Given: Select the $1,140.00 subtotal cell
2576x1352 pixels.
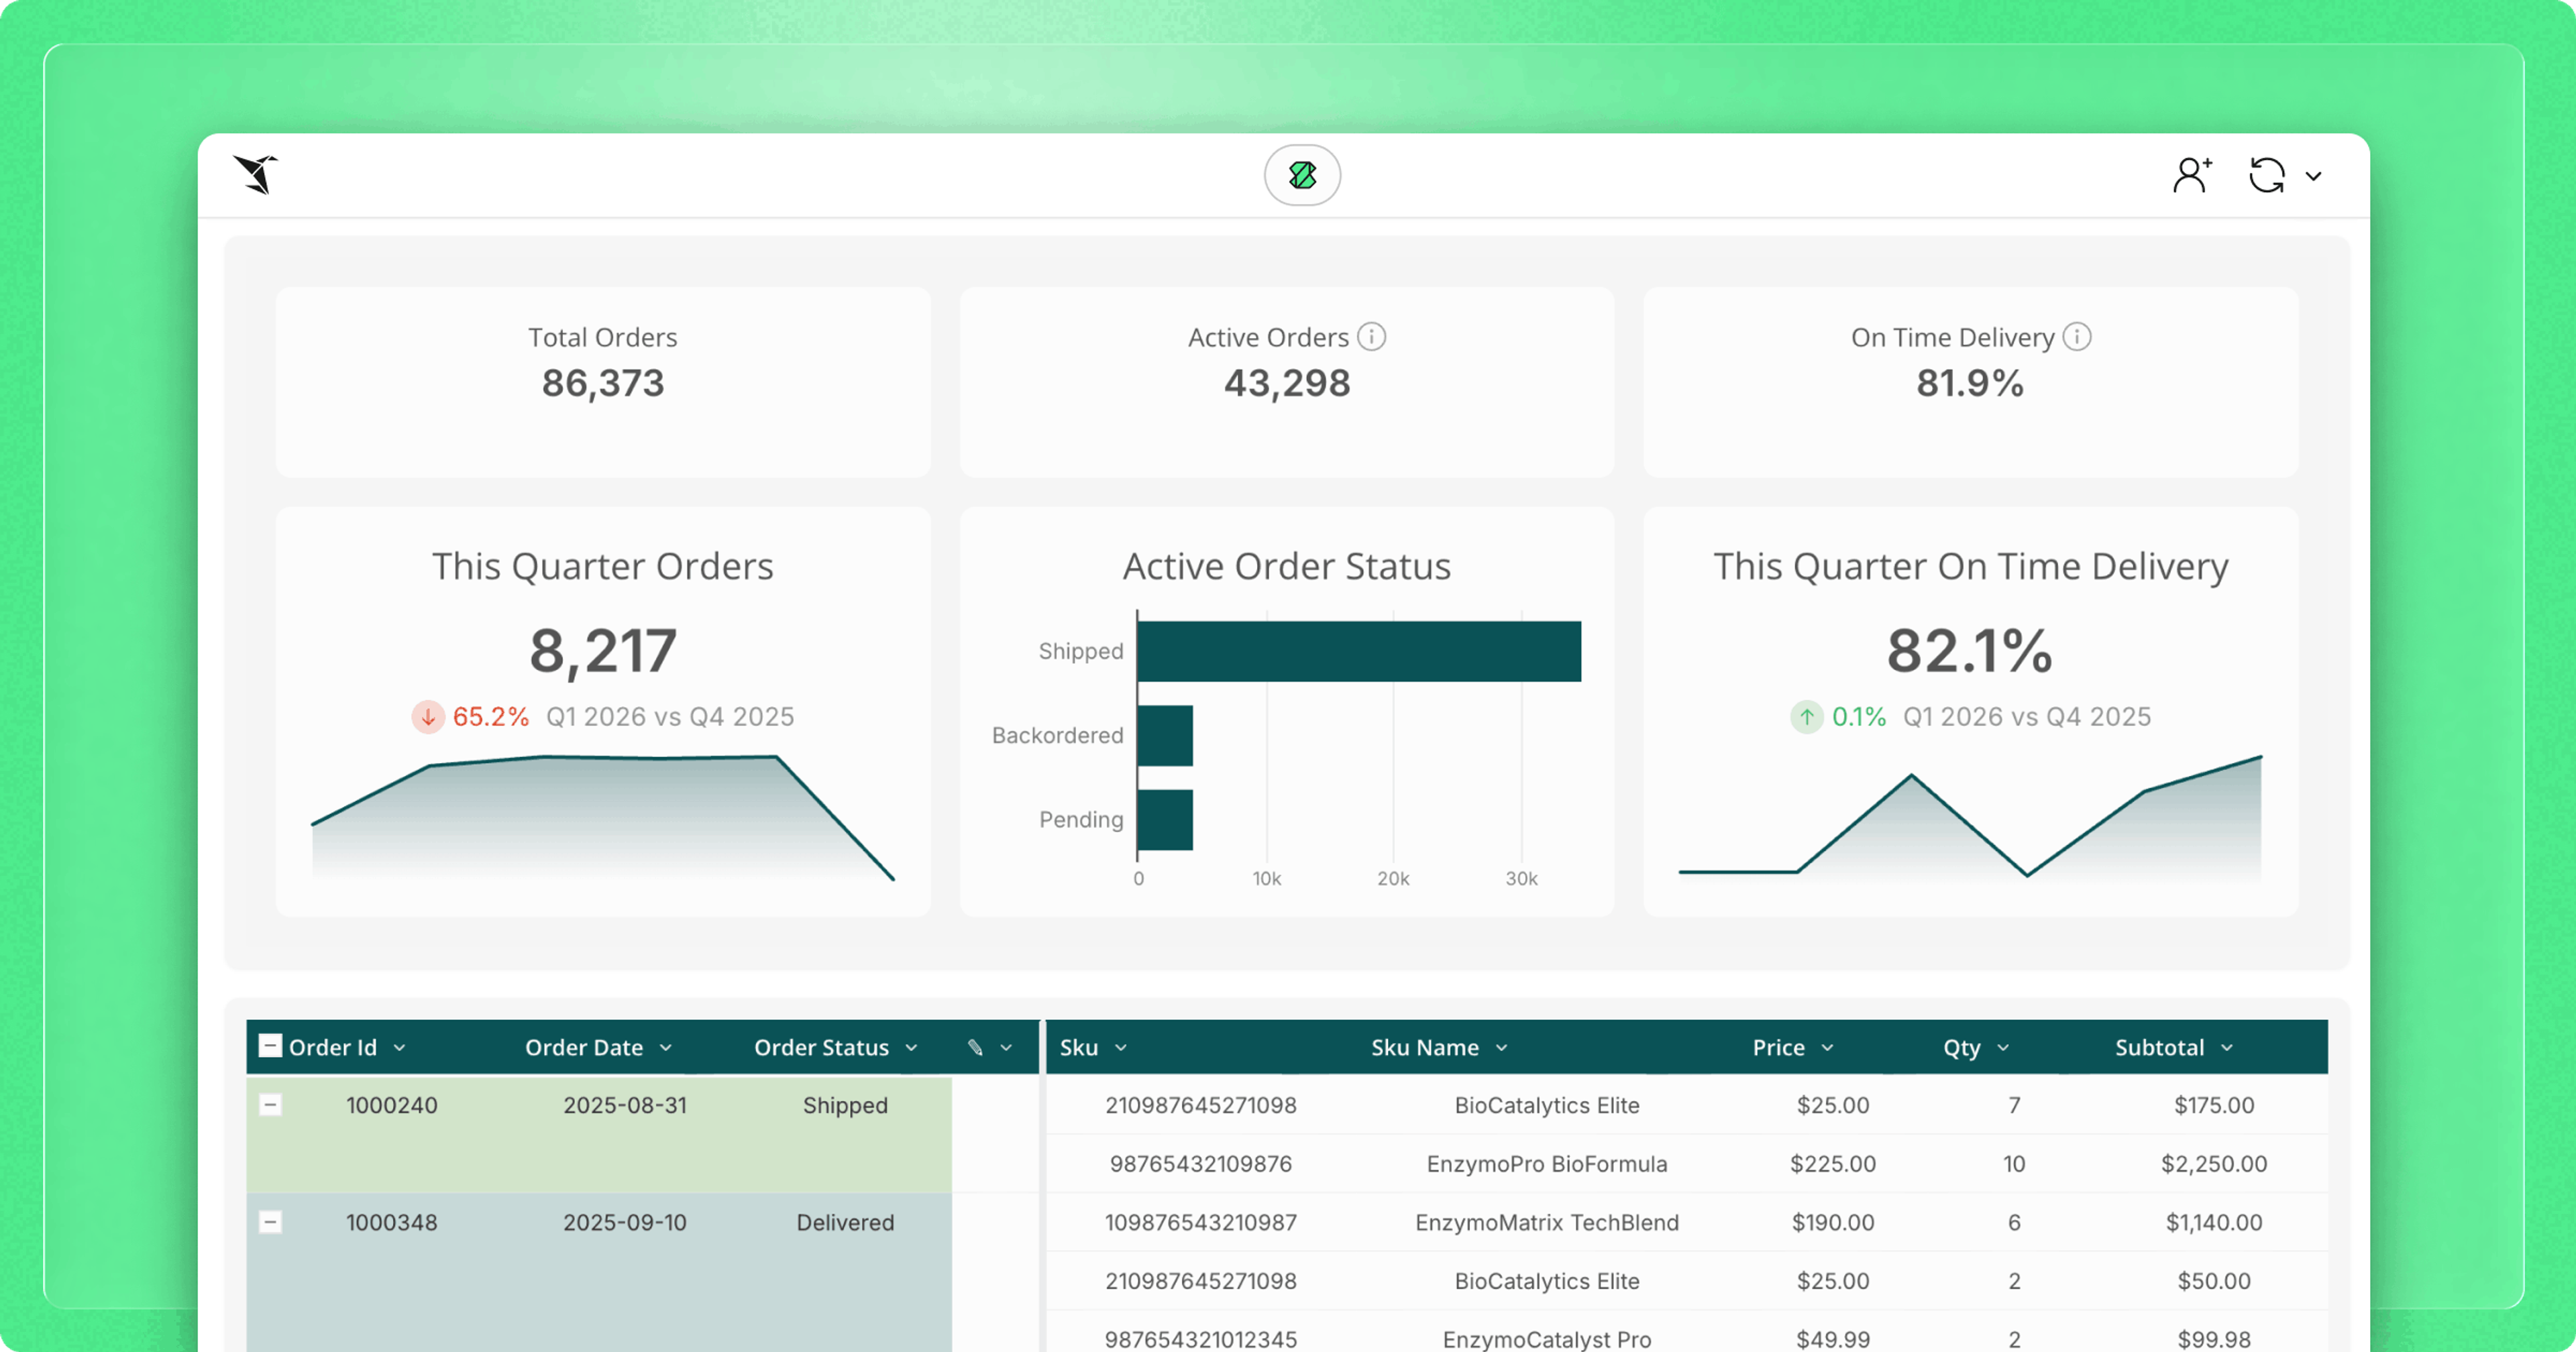Looking at the screenshot, I should pyautogui.click(x=2214, y=1222).
